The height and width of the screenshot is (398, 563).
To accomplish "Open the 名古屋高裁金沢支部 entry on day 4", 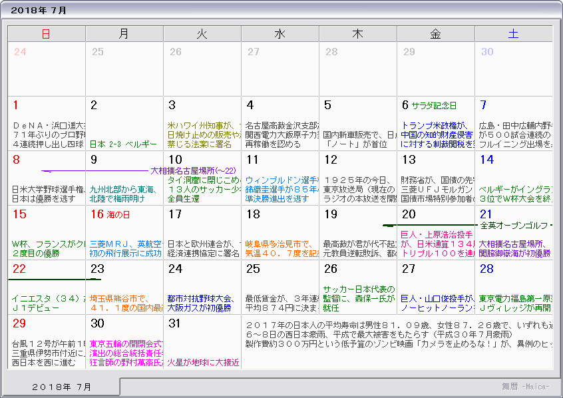I will click(282, 135).
